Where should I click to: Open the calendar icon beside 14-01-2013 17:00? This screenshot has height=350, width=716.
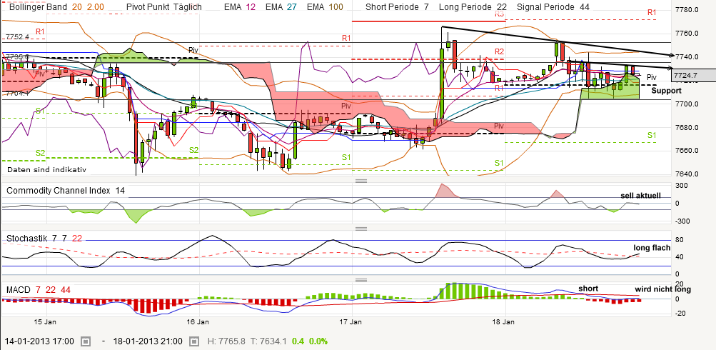(x=86, y=341)
